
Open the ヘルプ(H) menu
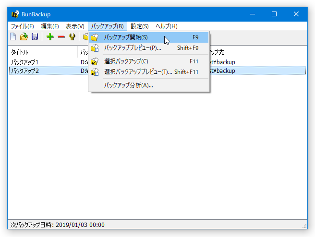tap(167, 26)
